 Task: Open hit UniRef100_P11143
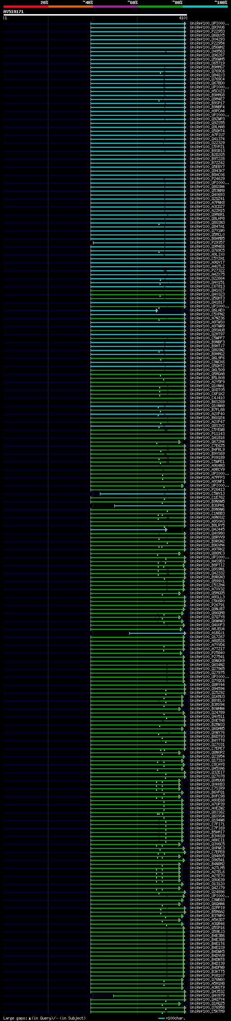click(207, 434)
